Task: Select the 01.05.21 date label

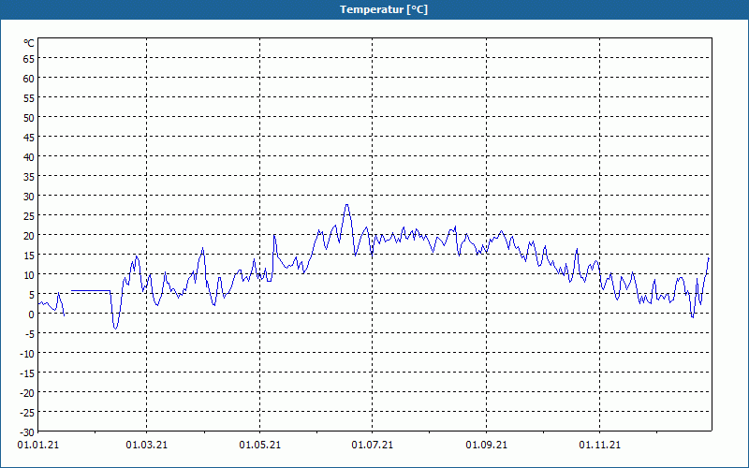Action: tap(259, 446)
